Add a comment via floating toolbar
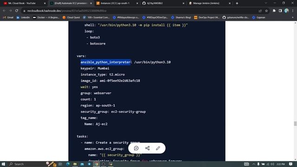This screenshot has width=297, height=167. [136, 148]
